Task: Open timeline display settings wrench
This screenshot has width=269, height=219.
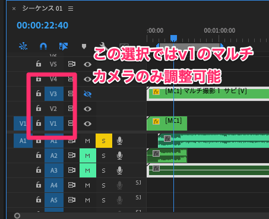Action: coord(103,46)
